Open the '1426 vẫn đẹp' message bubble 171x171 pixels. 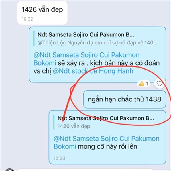click(42, 13)
